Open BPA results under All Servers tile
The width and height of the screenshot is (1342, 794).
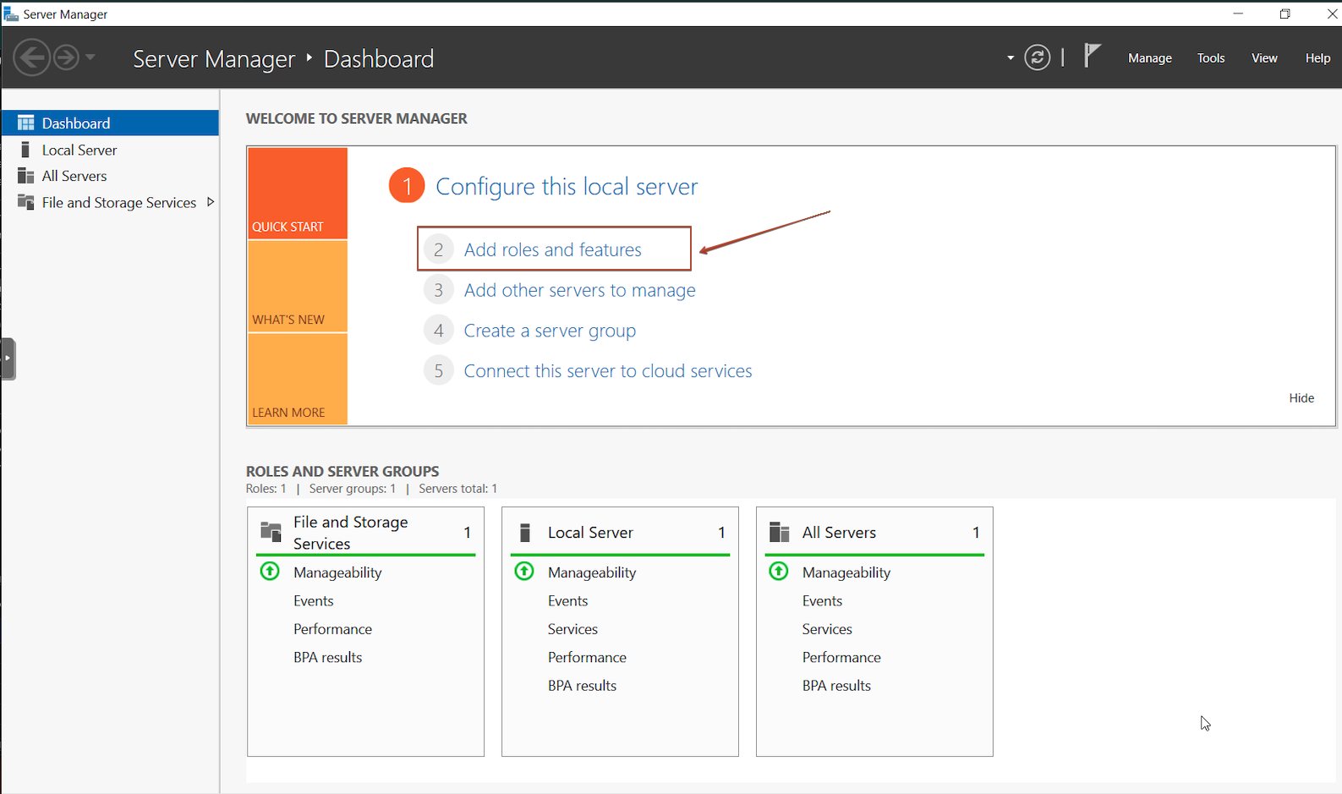835,686
